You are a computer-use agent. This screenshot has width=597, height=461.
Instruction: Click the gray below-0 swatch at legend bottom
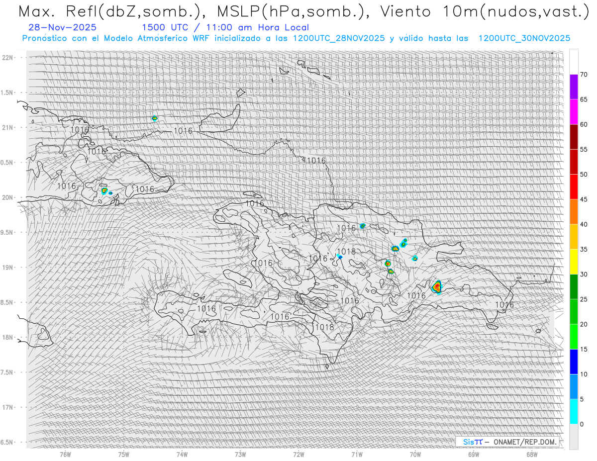tap(574, 437)
